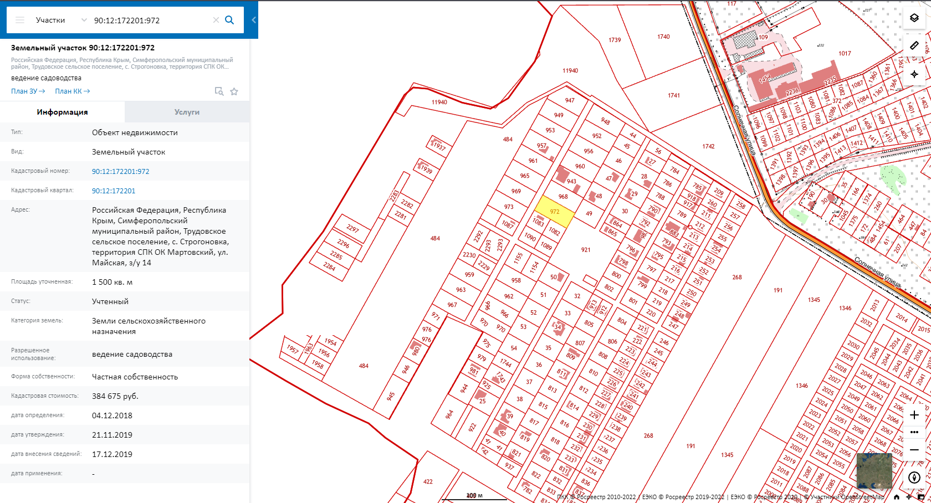
Task: Click the parcel title 'Земельный участок 90:12:172201:972'
Action: pos(83,48)
